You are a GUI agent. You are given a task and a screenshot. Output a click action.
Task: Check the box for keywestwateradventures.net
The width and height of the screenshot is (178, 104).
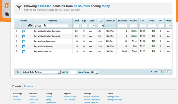(17, 36)
